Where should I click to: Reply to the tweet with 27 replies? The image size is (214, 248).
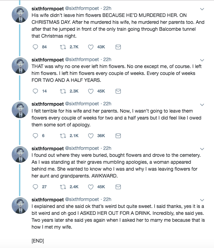point(35,187)
